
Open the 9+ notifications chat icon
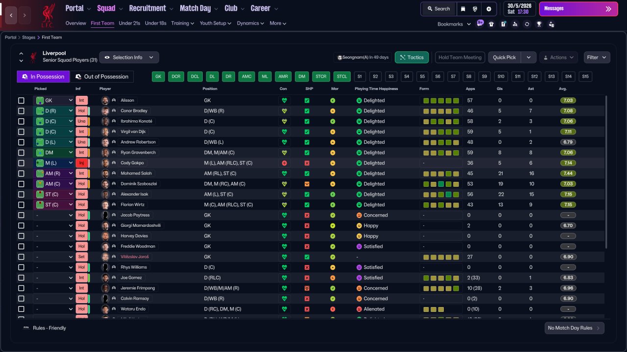point(480,23)
